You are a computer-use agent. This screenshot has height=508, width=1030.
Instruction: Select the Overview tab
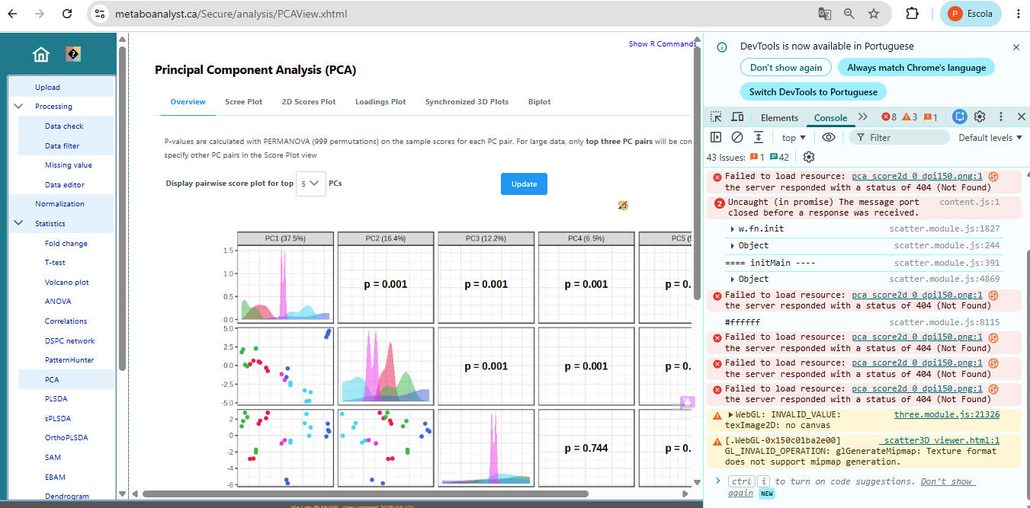pyautogui.click(x=188, y=102)
